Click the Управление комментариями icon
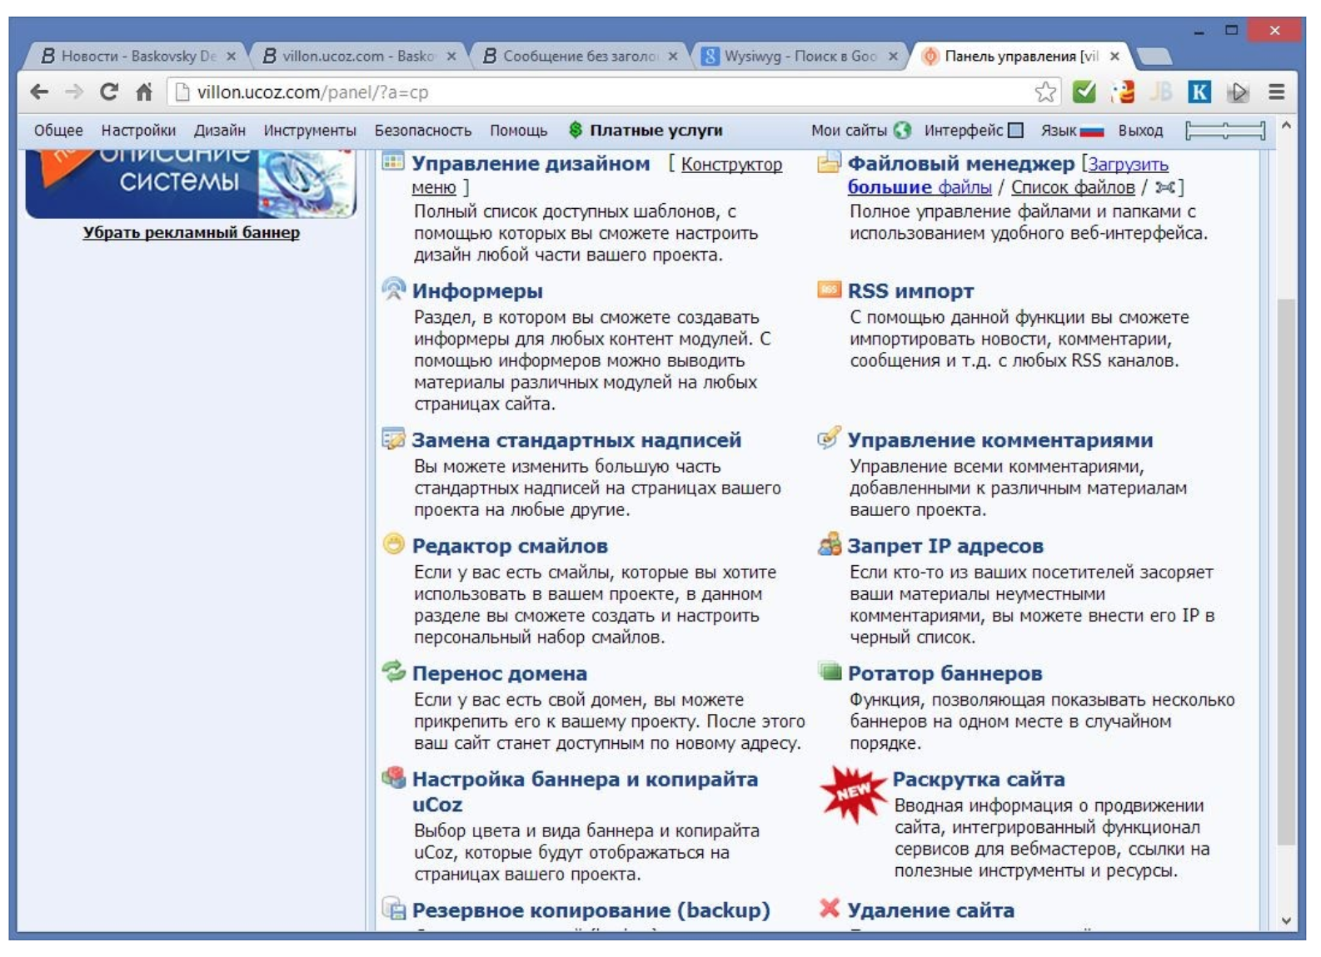Image resolution: width=1321 pixels, height=957 pixels. pyautogui.click(x=829, y=437)
